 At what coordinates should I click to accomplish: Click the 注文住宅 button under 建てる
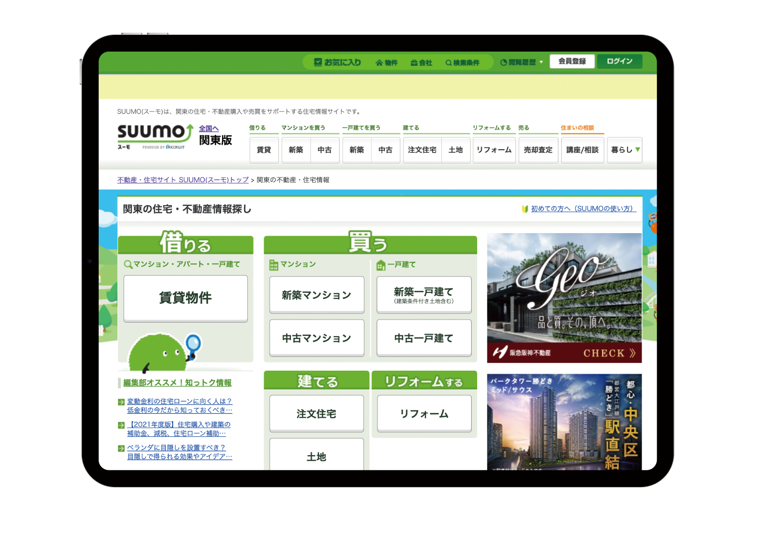click(317, 414)
